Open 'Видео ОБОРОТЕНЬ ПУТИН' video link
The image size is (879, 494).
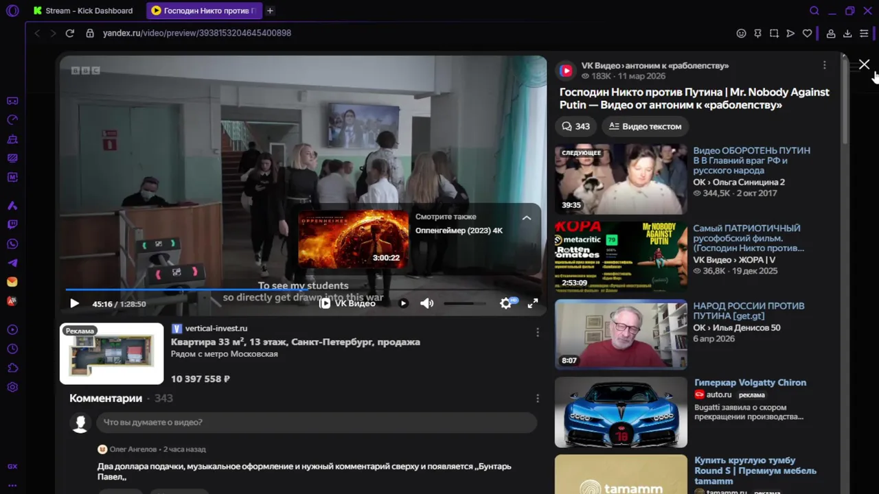pyautogui.click(x=751, y=161)
